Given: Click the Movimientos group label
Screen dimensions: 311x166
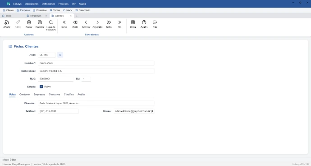Looking at the screenshot, I should (x=92, y=35).
